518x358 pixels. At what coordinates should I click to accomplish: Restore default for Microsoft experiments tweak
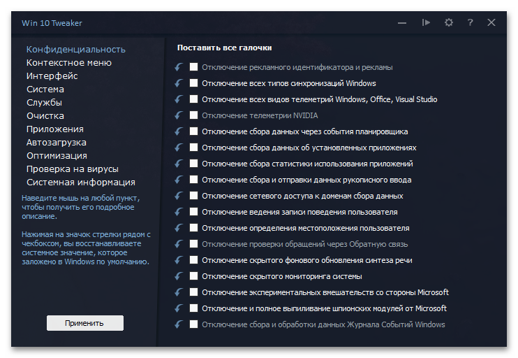tap(179, 292)
